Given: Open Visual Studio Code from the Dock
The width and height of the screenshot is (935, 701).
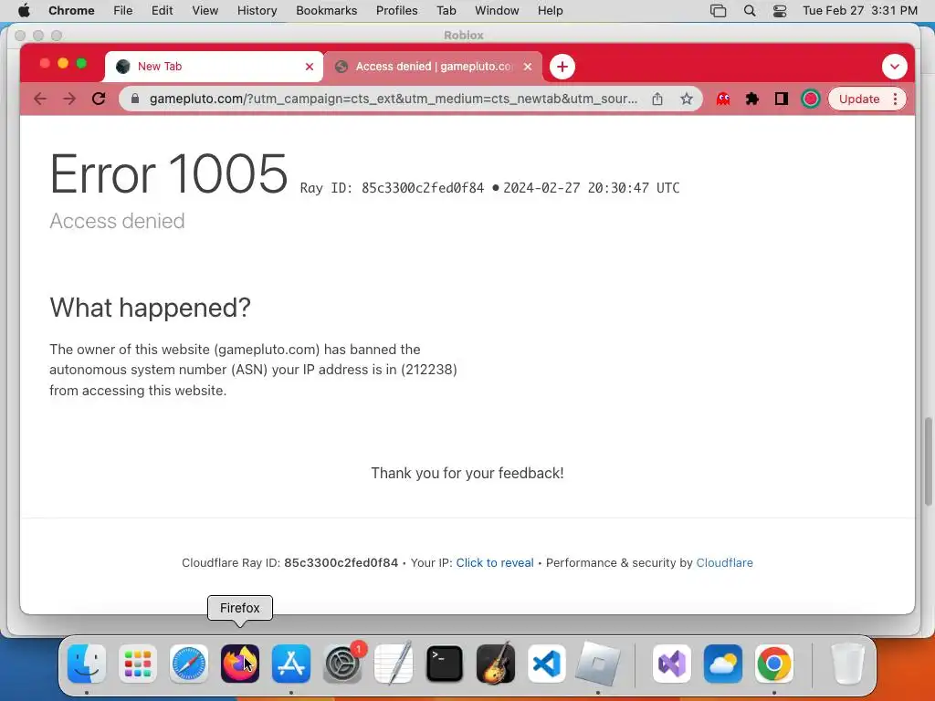Looking at the screenshot, I should [547, 664].
